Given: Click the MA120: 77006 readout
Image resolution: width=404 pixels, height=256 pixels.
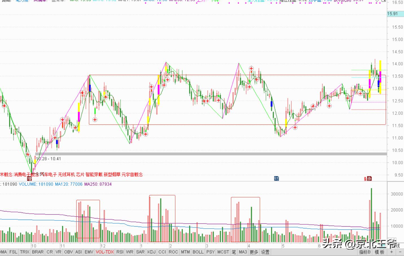Looking at the screenshot, I should pyautogui.click(x=69, y=184).
